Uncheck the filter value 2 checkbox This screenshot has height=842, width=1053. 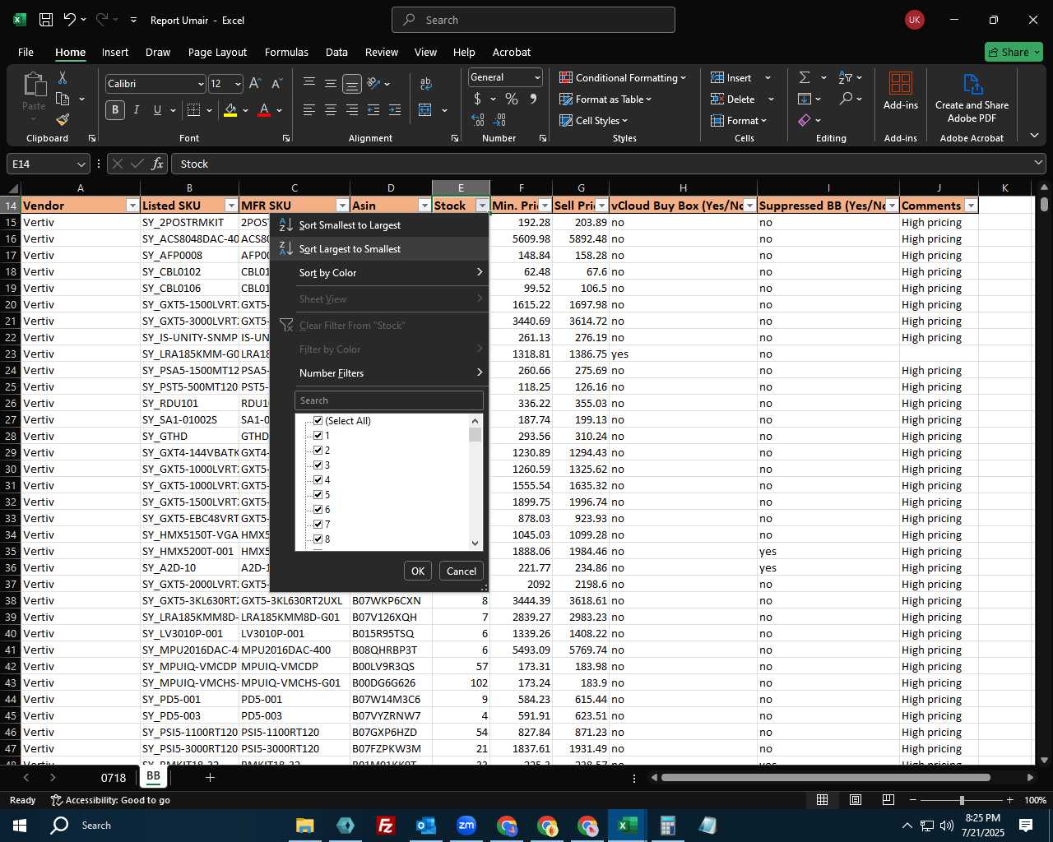(318, 450)
